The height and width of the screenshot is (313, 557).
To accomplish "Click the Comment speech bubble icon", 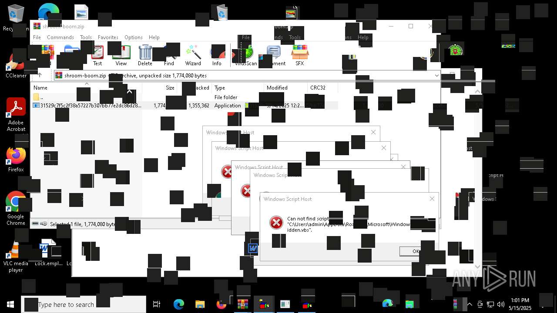I will point(274,55).
